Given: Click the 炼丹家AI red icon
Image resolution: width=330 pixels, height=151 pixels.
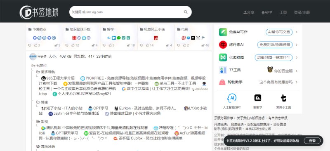Looking at the screenshot, I should pos(223,45).
